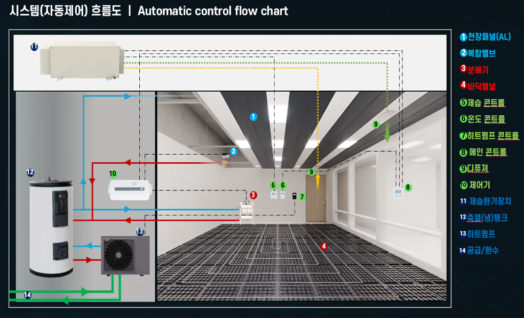524x318 pixels.
Task: Click the blue ceiling panel marker 1
Action: coord(253,117)
